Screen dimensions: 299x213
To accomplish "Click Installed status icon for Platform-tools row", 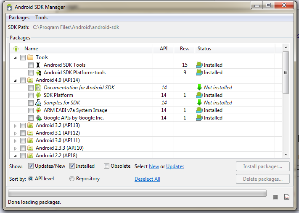I will [x=199, y=73].
